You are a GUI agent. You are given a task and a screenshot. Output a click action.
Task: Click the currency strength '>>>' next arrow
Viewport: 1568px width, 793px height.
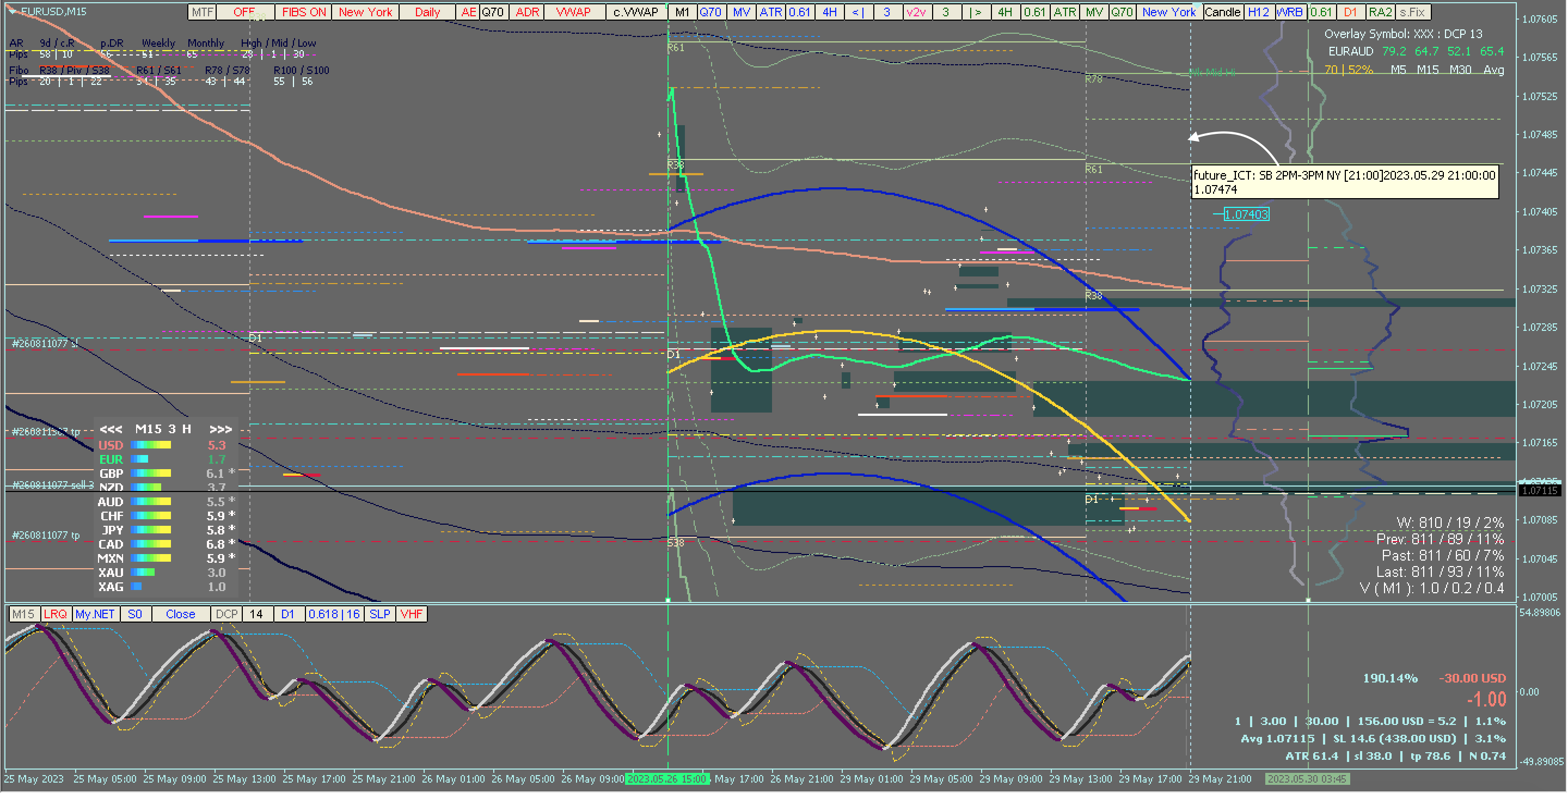pos(220,429)
